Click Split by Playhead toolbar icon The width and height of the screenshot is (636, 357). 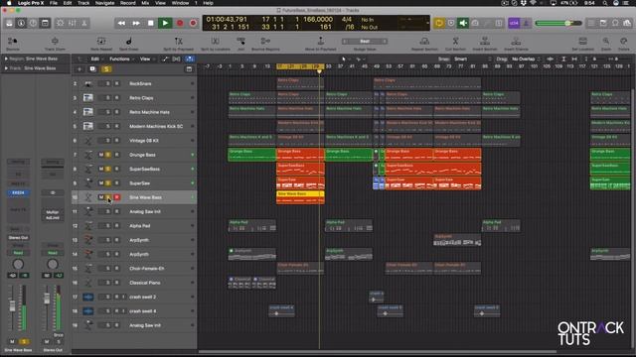pos(179,42)
